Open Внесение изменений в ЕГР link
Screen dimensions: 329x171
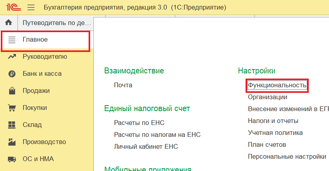(x=288, y=109)
